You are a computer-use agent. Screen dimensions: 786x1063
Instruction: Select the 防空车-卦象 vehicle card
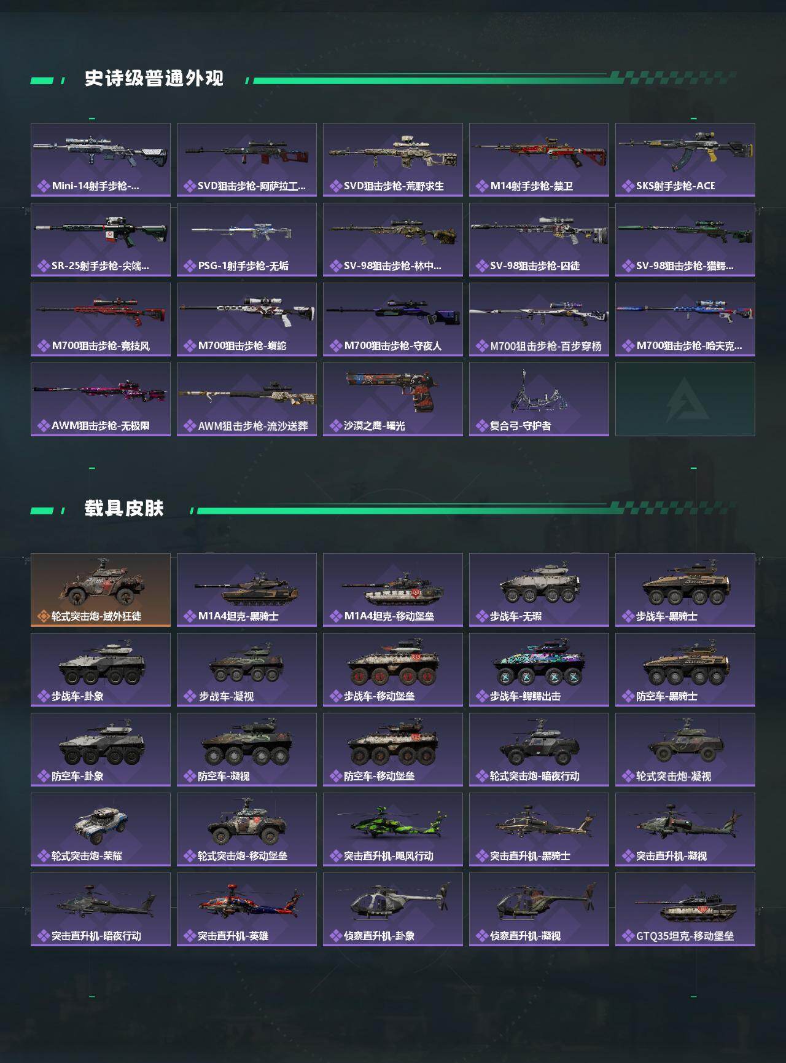(101, 750)
